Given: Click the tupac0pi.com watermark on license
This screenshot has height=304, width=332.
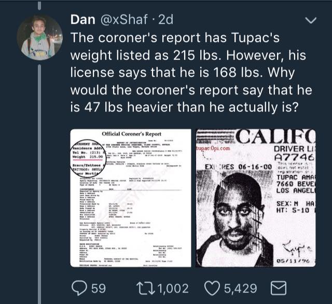Looking at the screenshot, I should 213,148.
